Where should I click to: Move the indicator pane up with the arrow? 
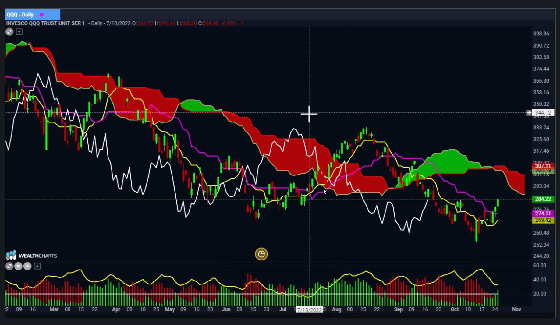27,266
